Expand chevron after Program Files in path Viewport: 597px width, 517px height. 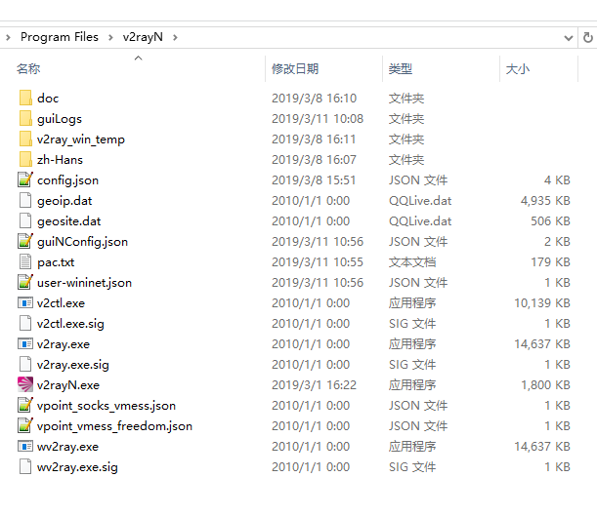[x=110, y=37]
